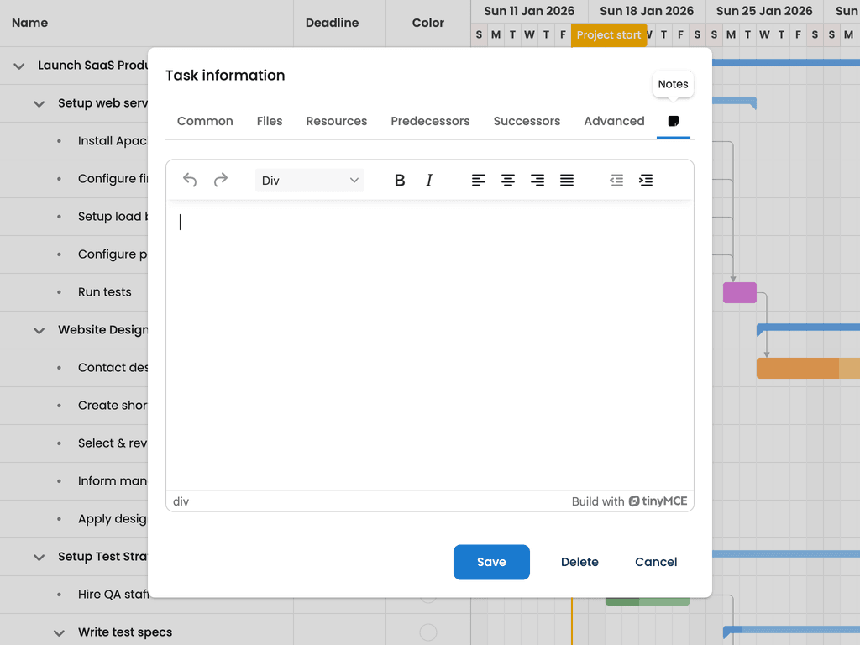Select the Hire QA staff task row
The image size is (860, 645).
(74, 595)
